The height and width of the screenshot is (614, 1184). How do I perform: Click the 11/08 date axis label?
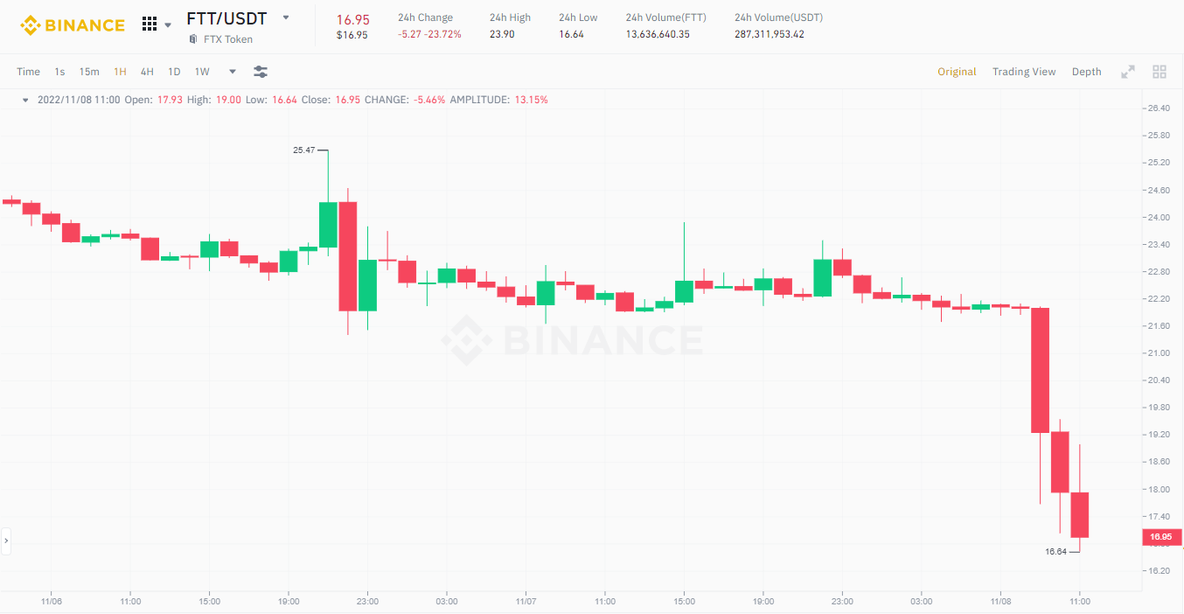coord(1000,602)
